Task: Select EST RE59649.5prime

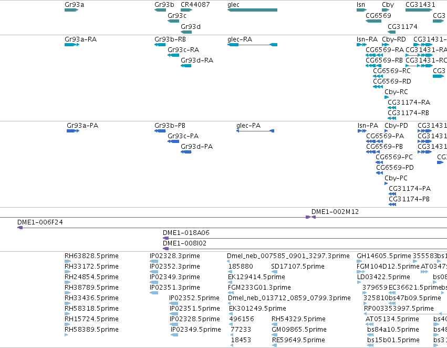Action: pyautogui.click(x=274, y=345)
